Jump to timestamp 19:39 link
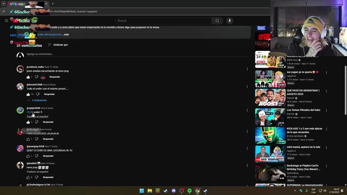Screen dimensions: 347x195 [30, 112]
